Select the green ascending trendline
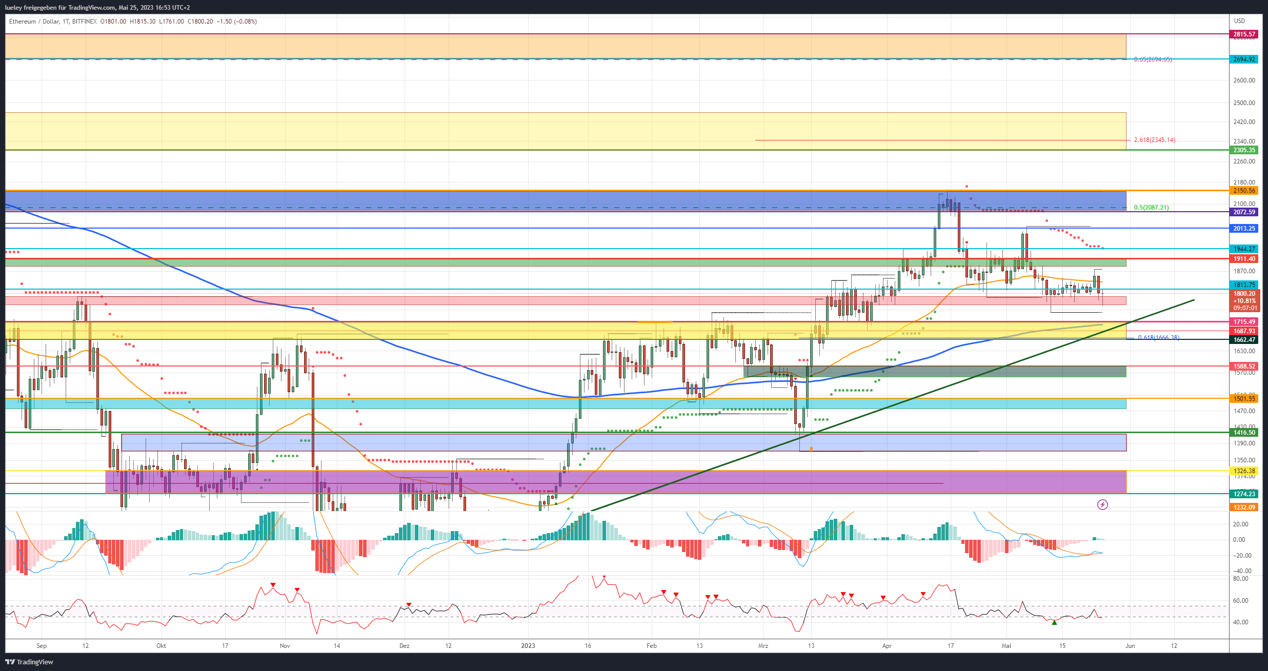Viewport: 1268px width, 671px height. click(893, 405)
